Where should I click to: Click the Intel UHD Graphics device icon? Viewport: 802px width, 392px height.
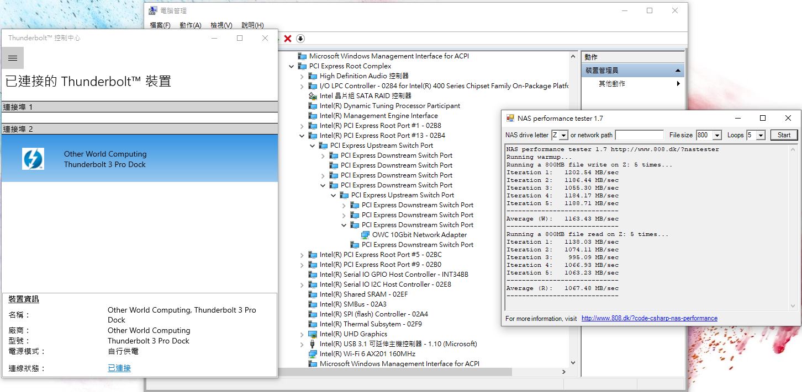pyautogui.click(x=313, y=334)
